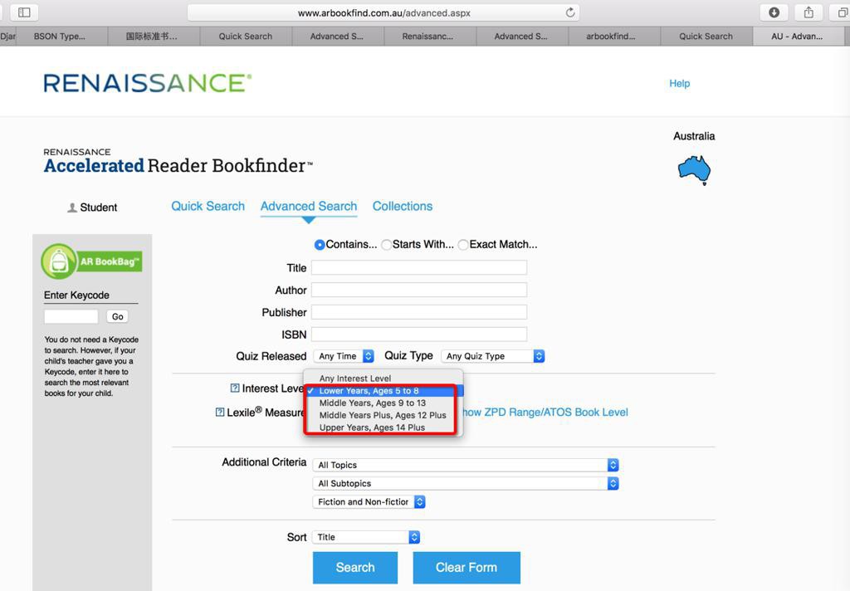Open the Quiz Released Any Time dropdown
This screenshot has height=591, width=850.
[x=344, y=356]
